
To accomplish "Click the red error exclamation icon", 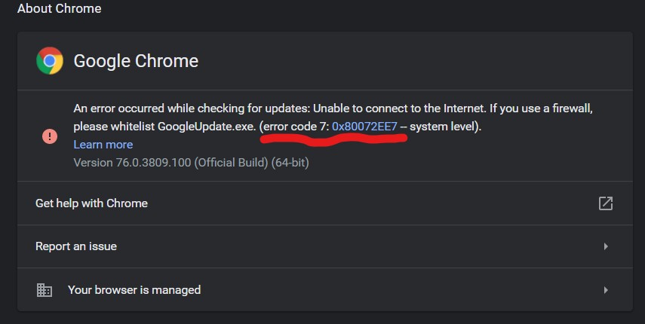I will click(x=50, y=136).
